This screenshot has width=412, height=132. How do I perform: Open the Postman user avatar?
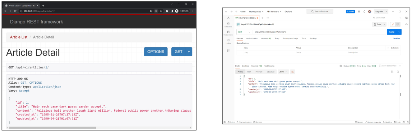point(369,11)
